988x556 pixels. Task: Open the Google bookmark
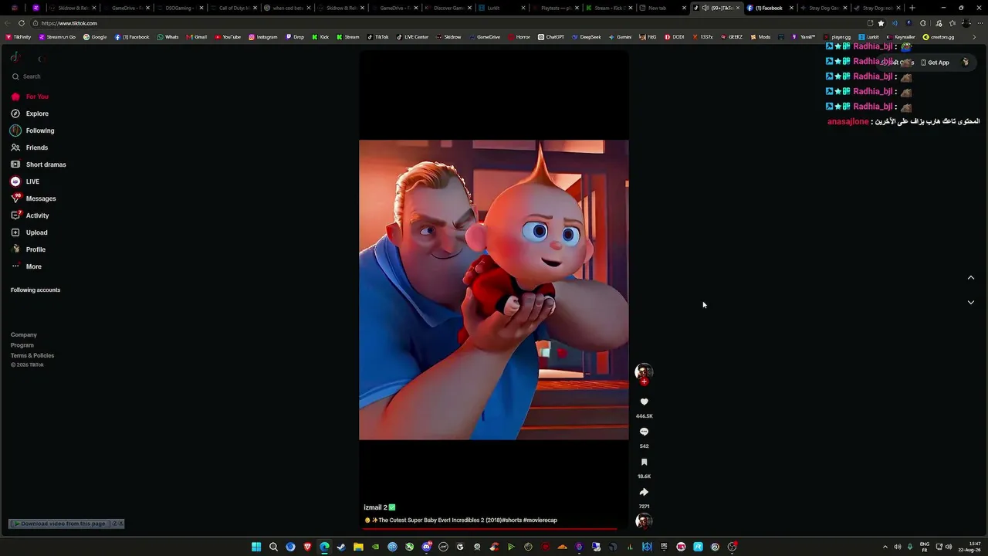click(x=95, y=37)
